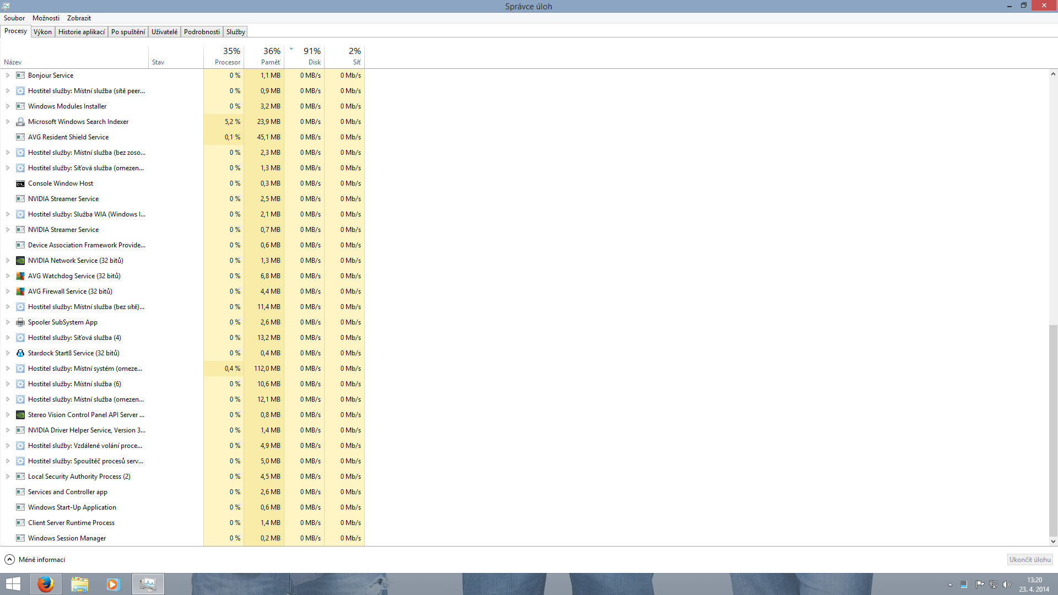
Task: Open Firefox from the taskbar
Action: (46, 584)
